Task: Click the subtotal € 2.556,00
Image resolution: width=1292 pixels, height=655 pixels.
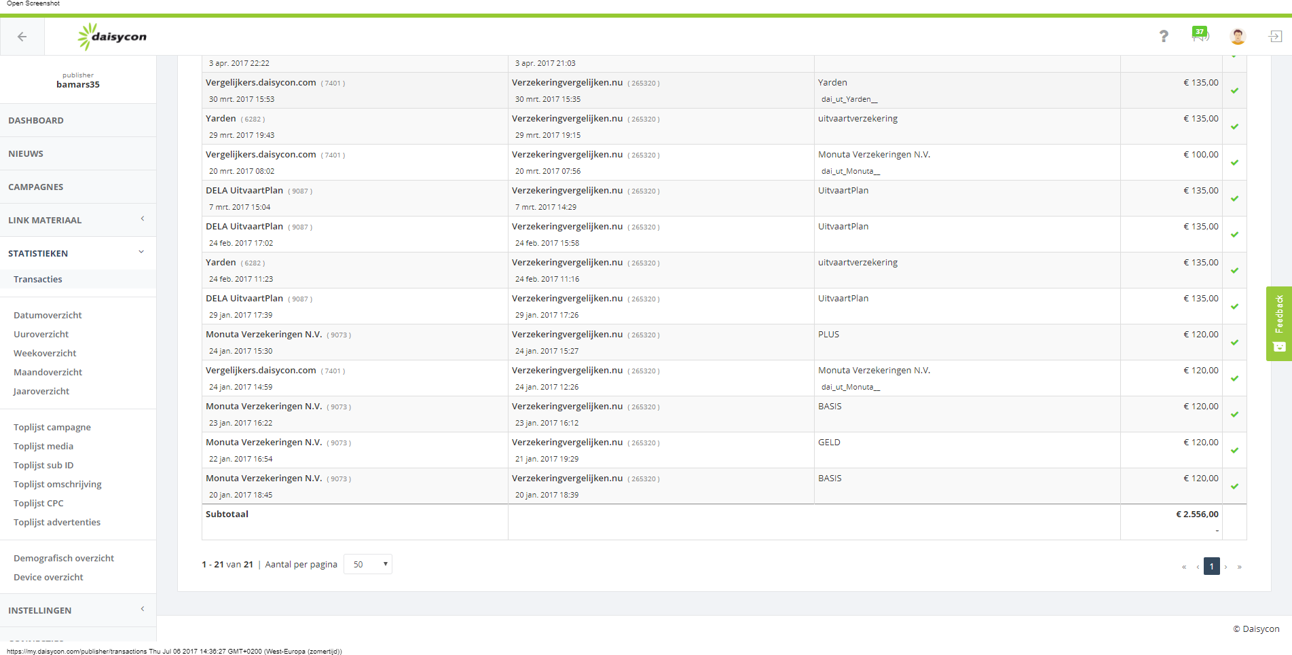Action: coord(1197,514)
